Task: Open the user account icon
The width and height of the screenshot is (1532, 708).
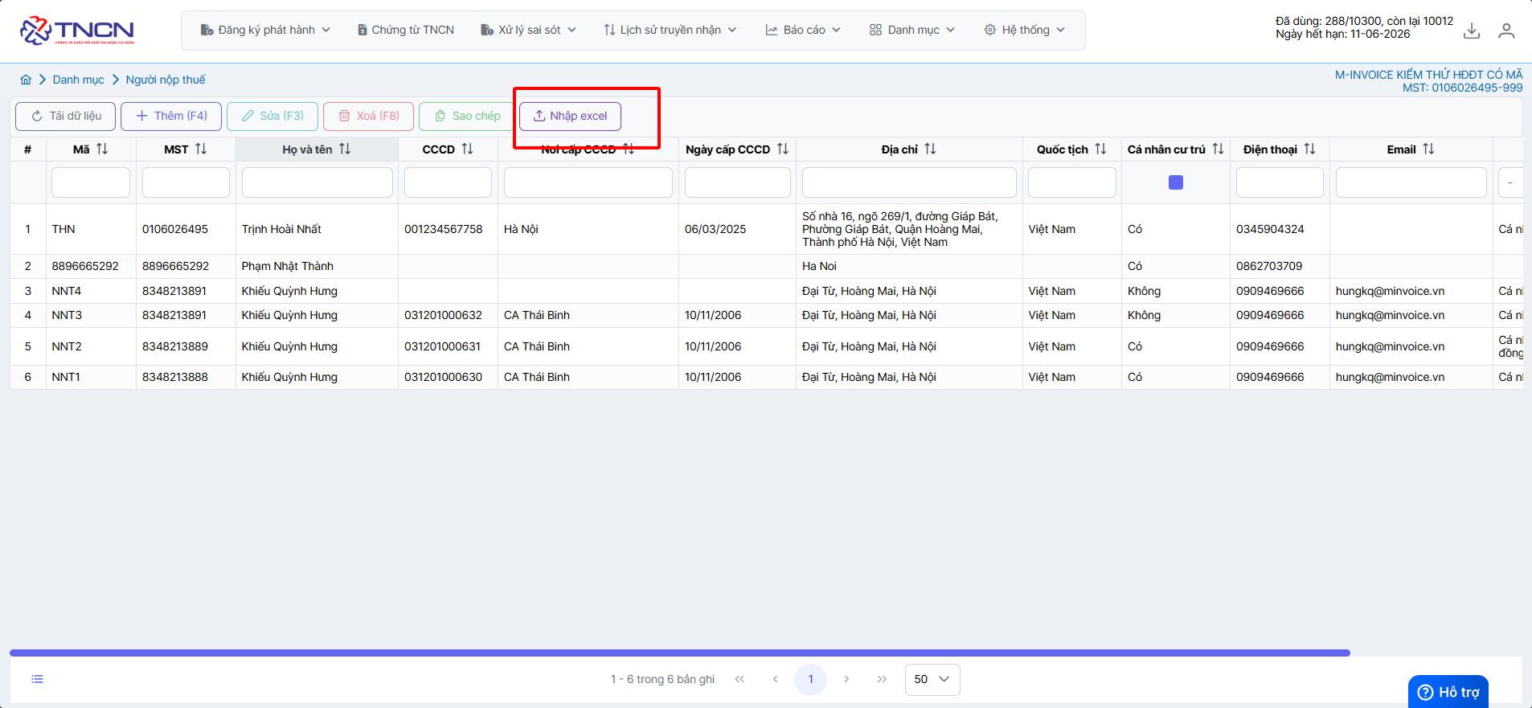Action: tap(1506, 31)
